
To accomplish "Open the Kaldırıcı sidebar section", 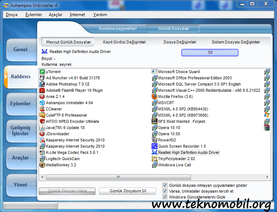I will click(20, 77).
